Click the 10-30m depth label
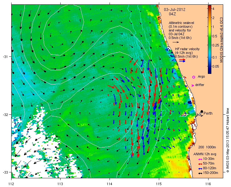Viewport: 231px width, 187px height. point(209,159)
